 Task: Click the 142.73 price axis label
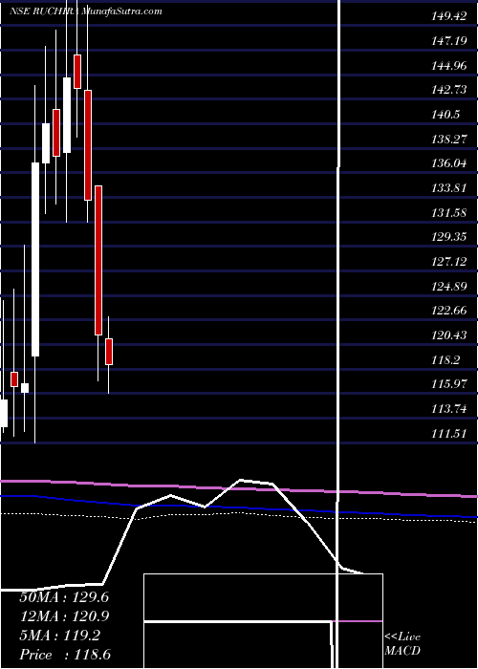coord(449,91)
